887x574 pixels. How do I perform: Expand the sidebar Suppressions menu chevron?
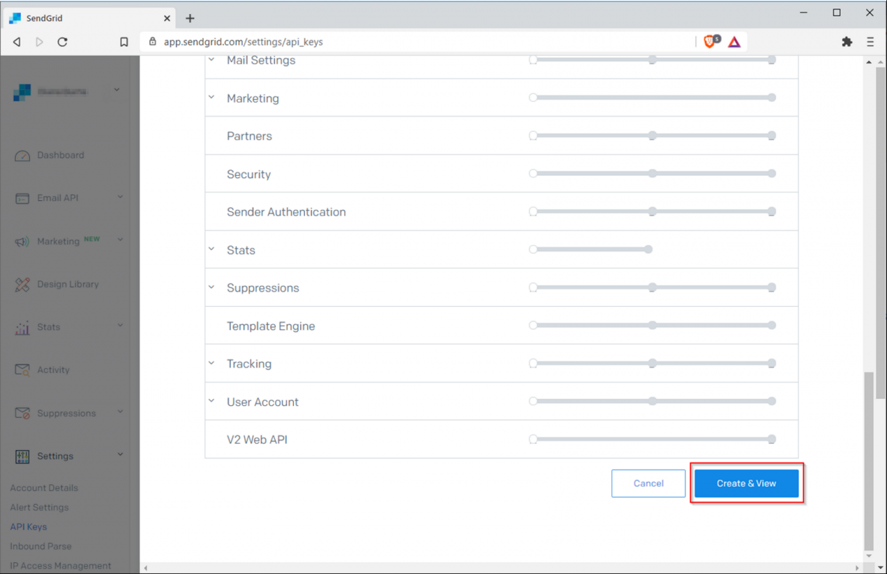pos(120,412)
